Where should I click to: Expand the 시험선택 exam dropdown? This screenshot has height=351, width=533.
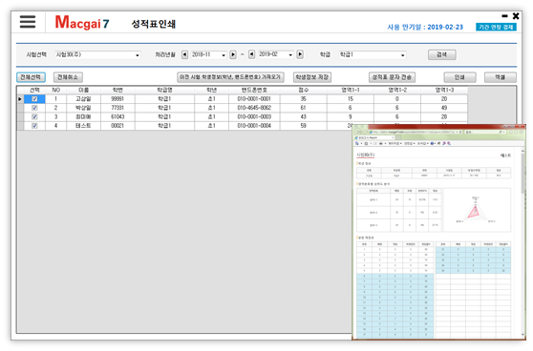pyautogui.click(x=97, y=54)
